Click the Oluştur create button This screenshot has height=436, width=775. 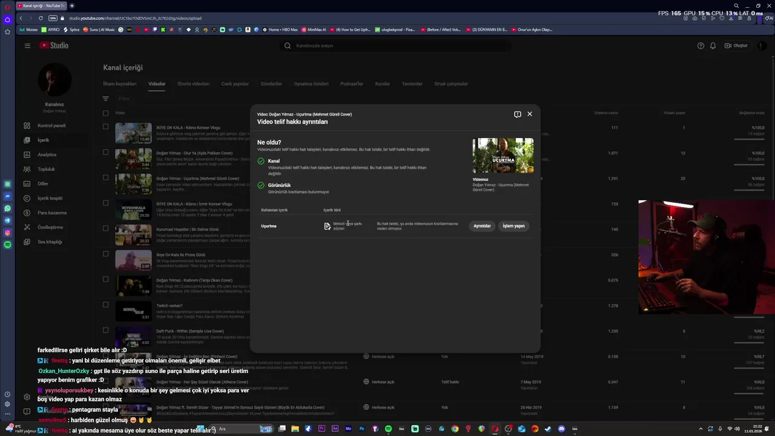pyautogui.click(x=737, y=45)
